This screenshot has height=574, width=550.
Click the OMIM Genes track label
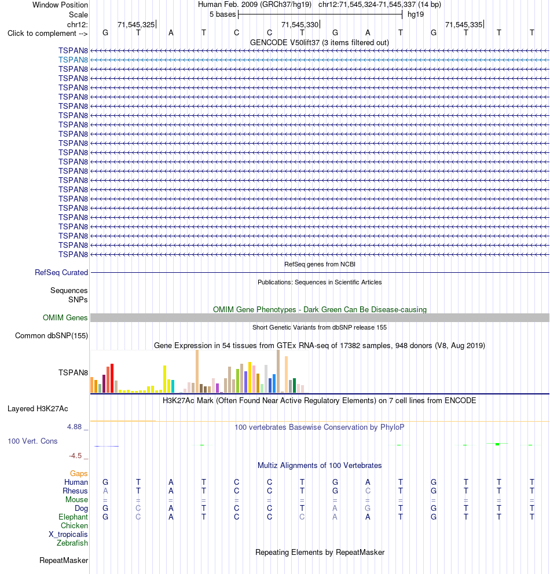coord(65,317)
